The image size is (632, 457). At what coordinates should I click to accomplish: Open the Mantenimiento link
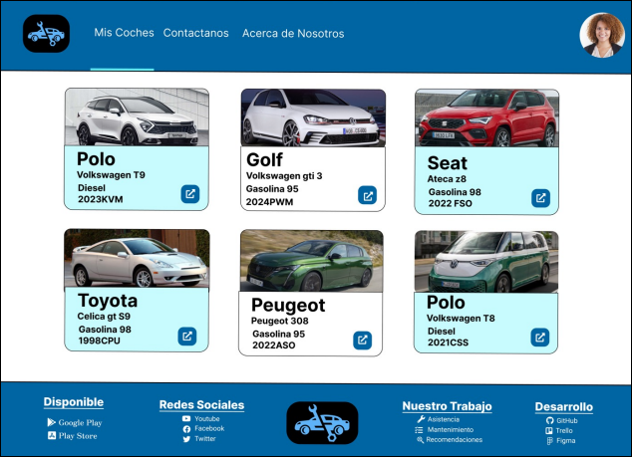click(451, 430)
